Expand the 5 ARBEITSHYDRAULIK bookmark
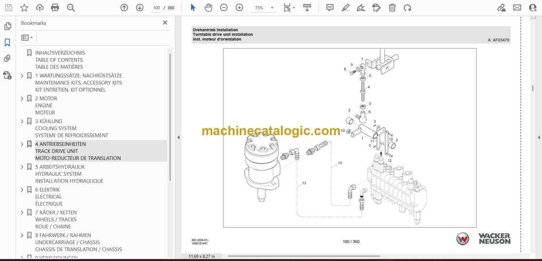 (x=22, y=167)
